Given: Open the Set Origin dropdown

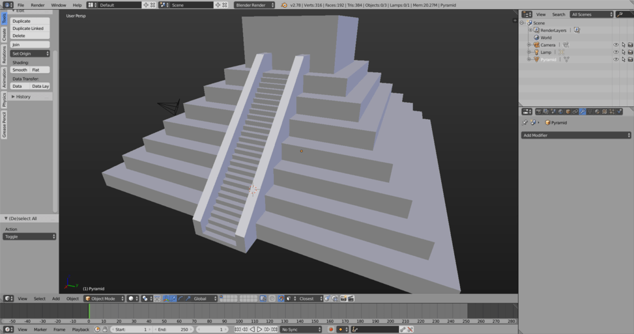Looking at the screenshot, I should (30, 53).
